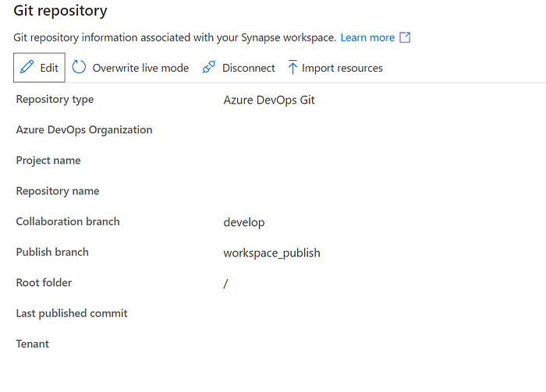546x392 pixels.
Task: Click the Tenant label
Action: pyautogui.click(x=33, y=344)
